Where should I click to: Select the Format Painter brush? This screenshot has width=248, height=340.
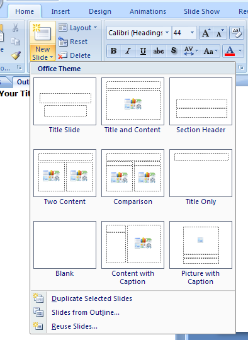pos(16,55)
